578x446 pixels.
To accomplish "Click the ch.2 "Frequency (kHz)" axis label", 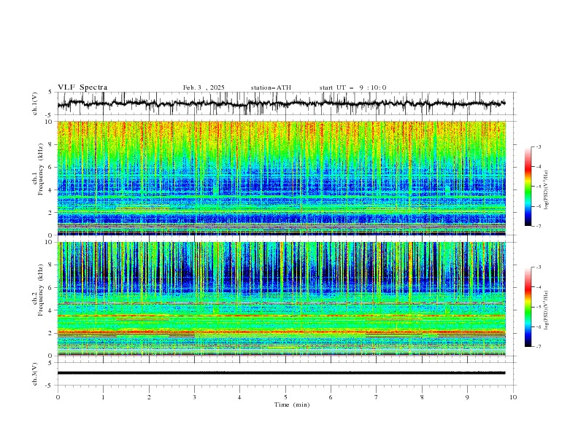I will (41, 290).
